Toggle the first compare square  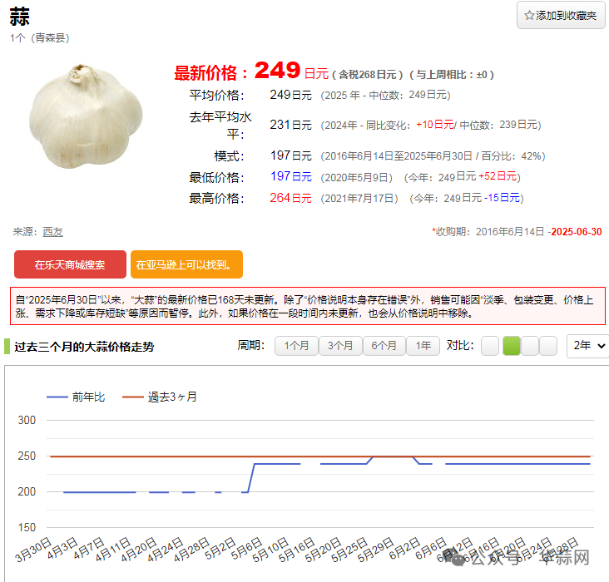coord(490,346)
